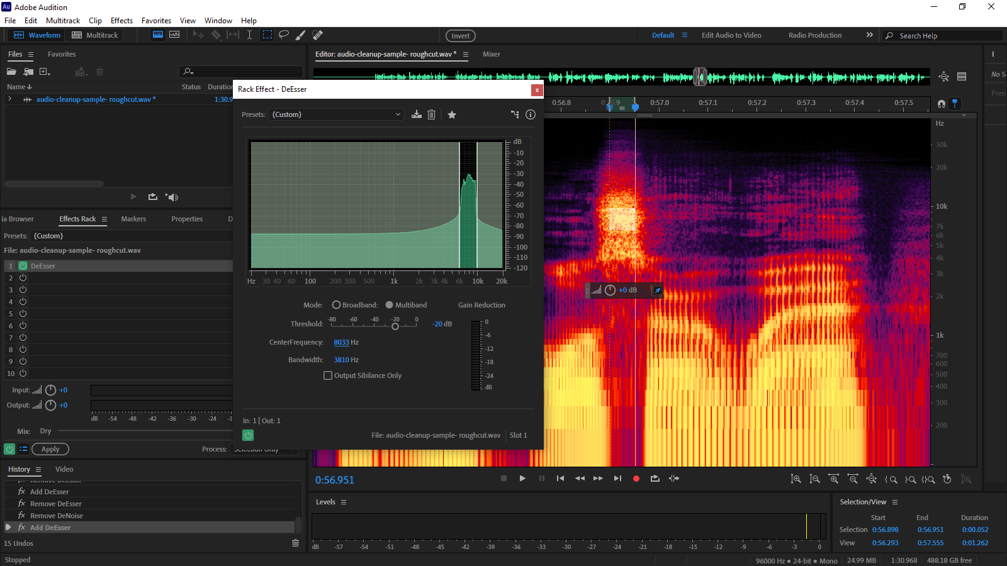Open the Effects menu

pos(121,21)
